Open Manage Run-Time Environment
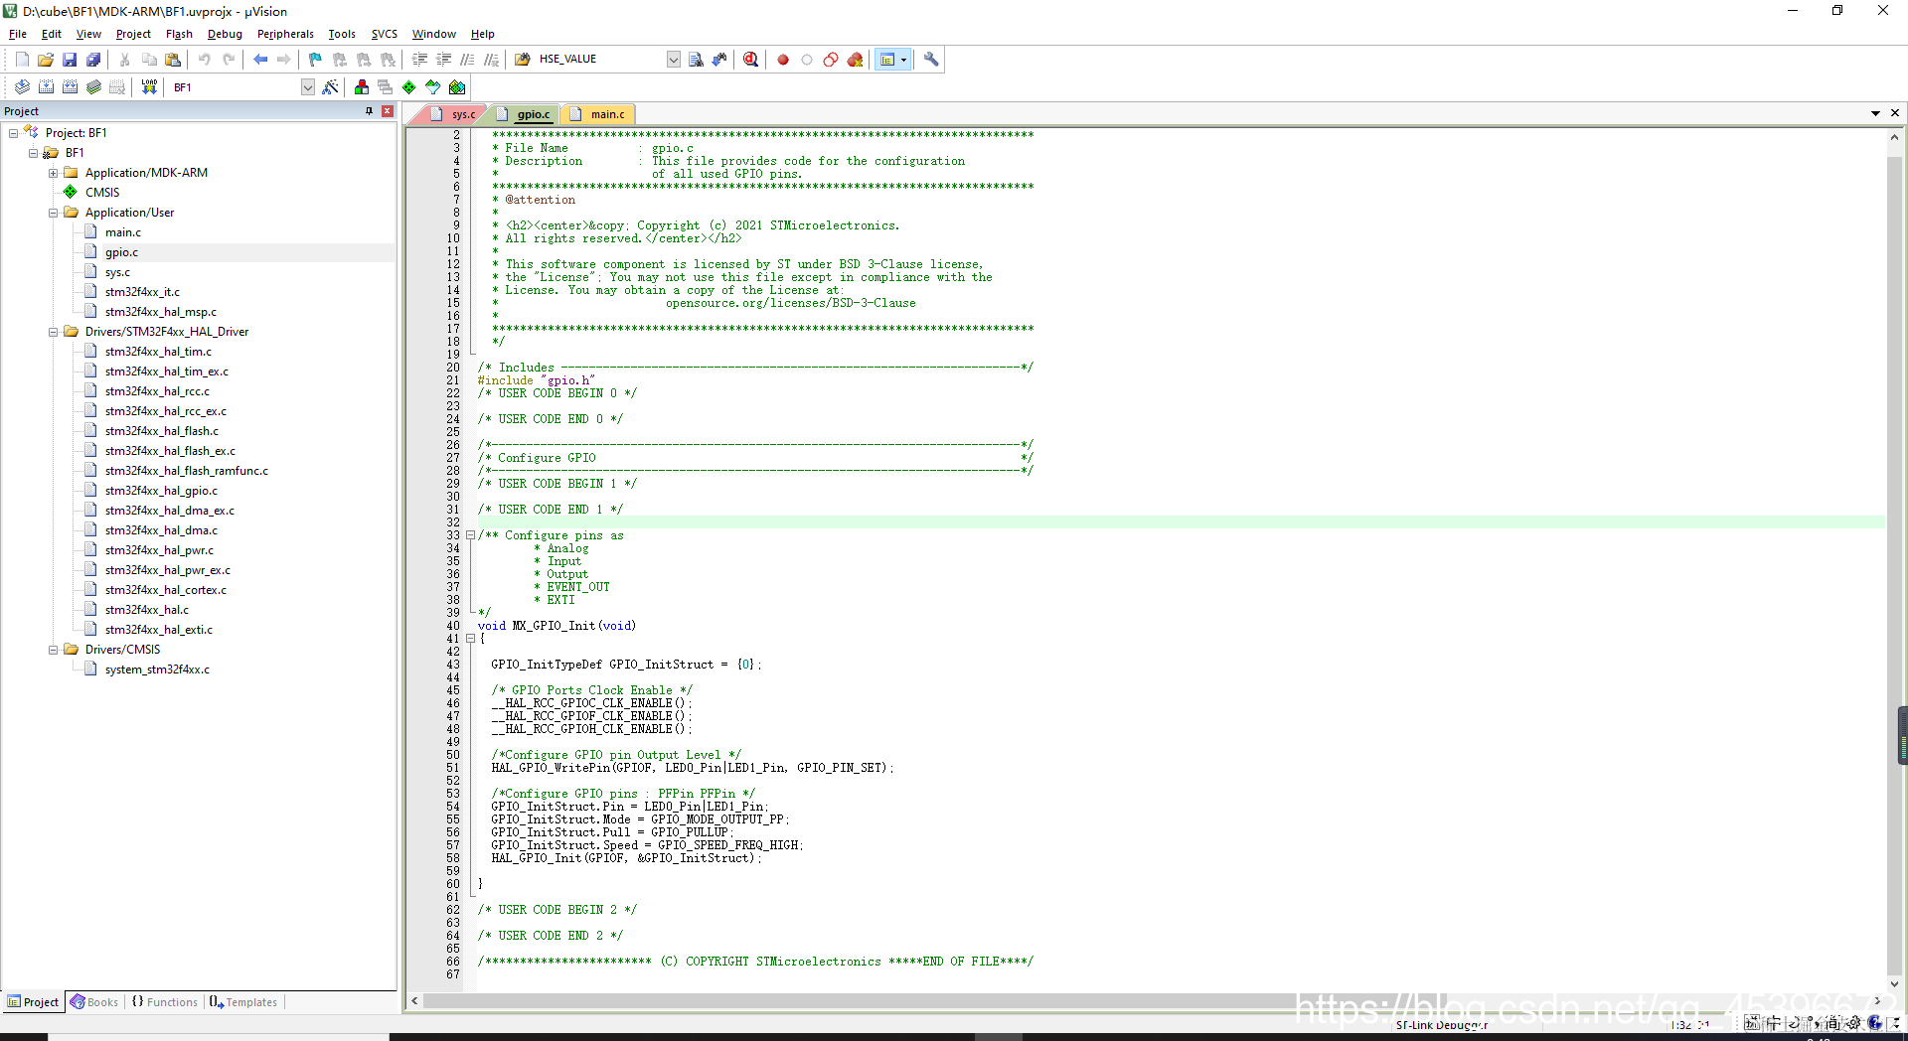 [409, 87]
